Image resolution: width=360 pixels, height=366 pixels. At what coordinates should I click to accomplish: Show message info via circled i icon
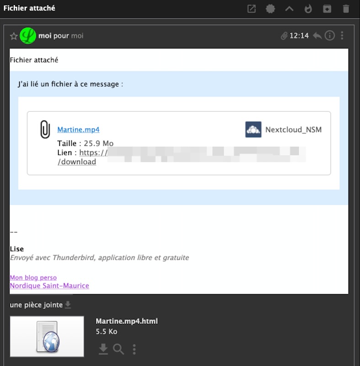(330, 36)
